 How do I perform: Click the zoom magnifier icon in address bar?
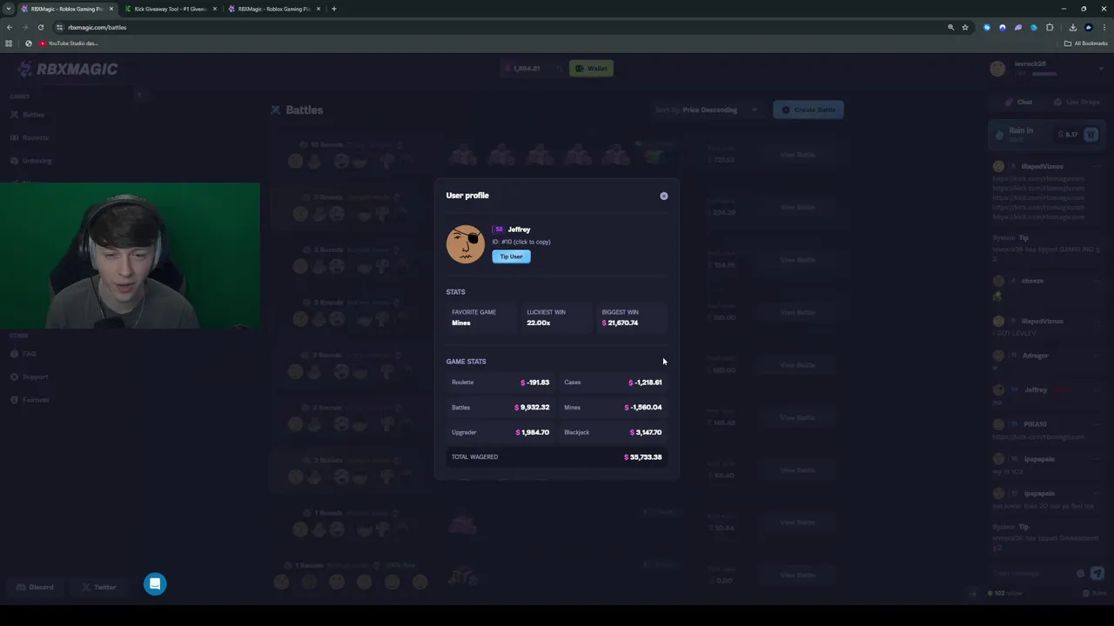point(950,27)
